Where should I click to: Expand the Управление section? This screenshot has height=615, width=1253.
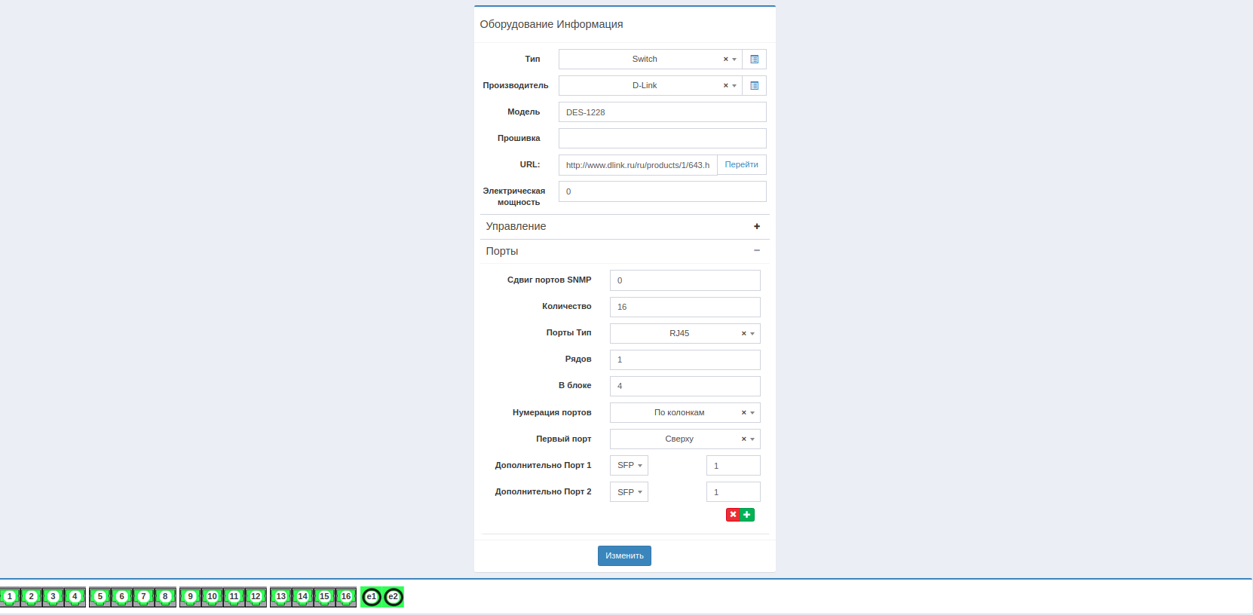click(x=756, y=226)
